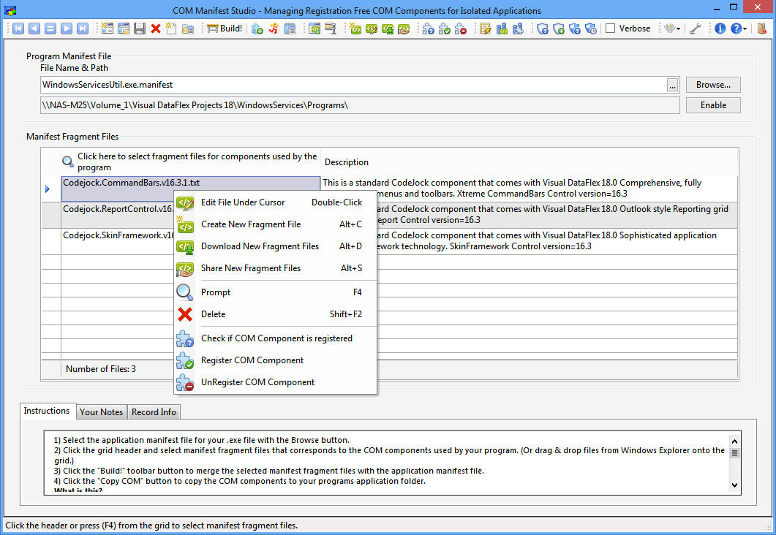Click instructions scrollbar down arrow
776x535 pixels.
click(734, 485)
